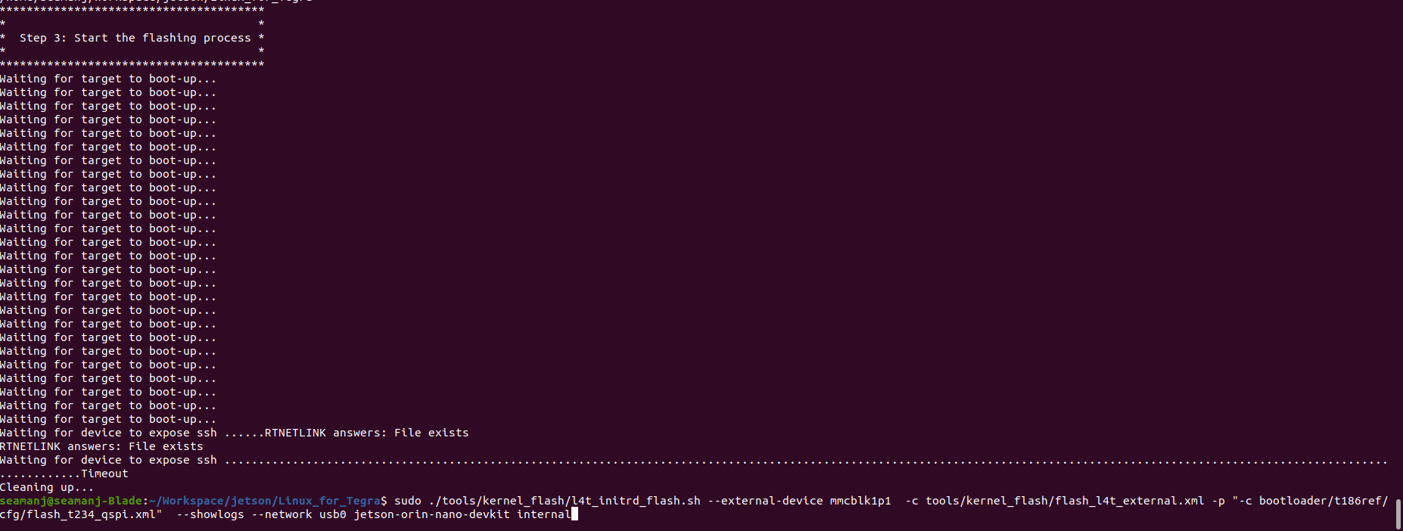
Task: Click the terminal scrollbar thumb
Action: pos(1398,514)
